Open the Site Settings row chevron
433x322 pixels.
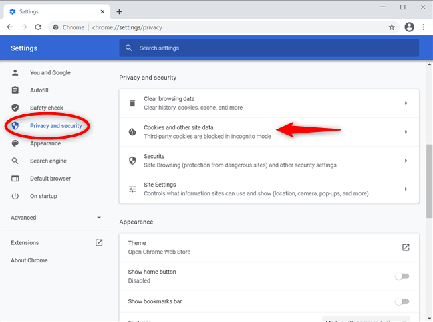(x=406, y=189)
